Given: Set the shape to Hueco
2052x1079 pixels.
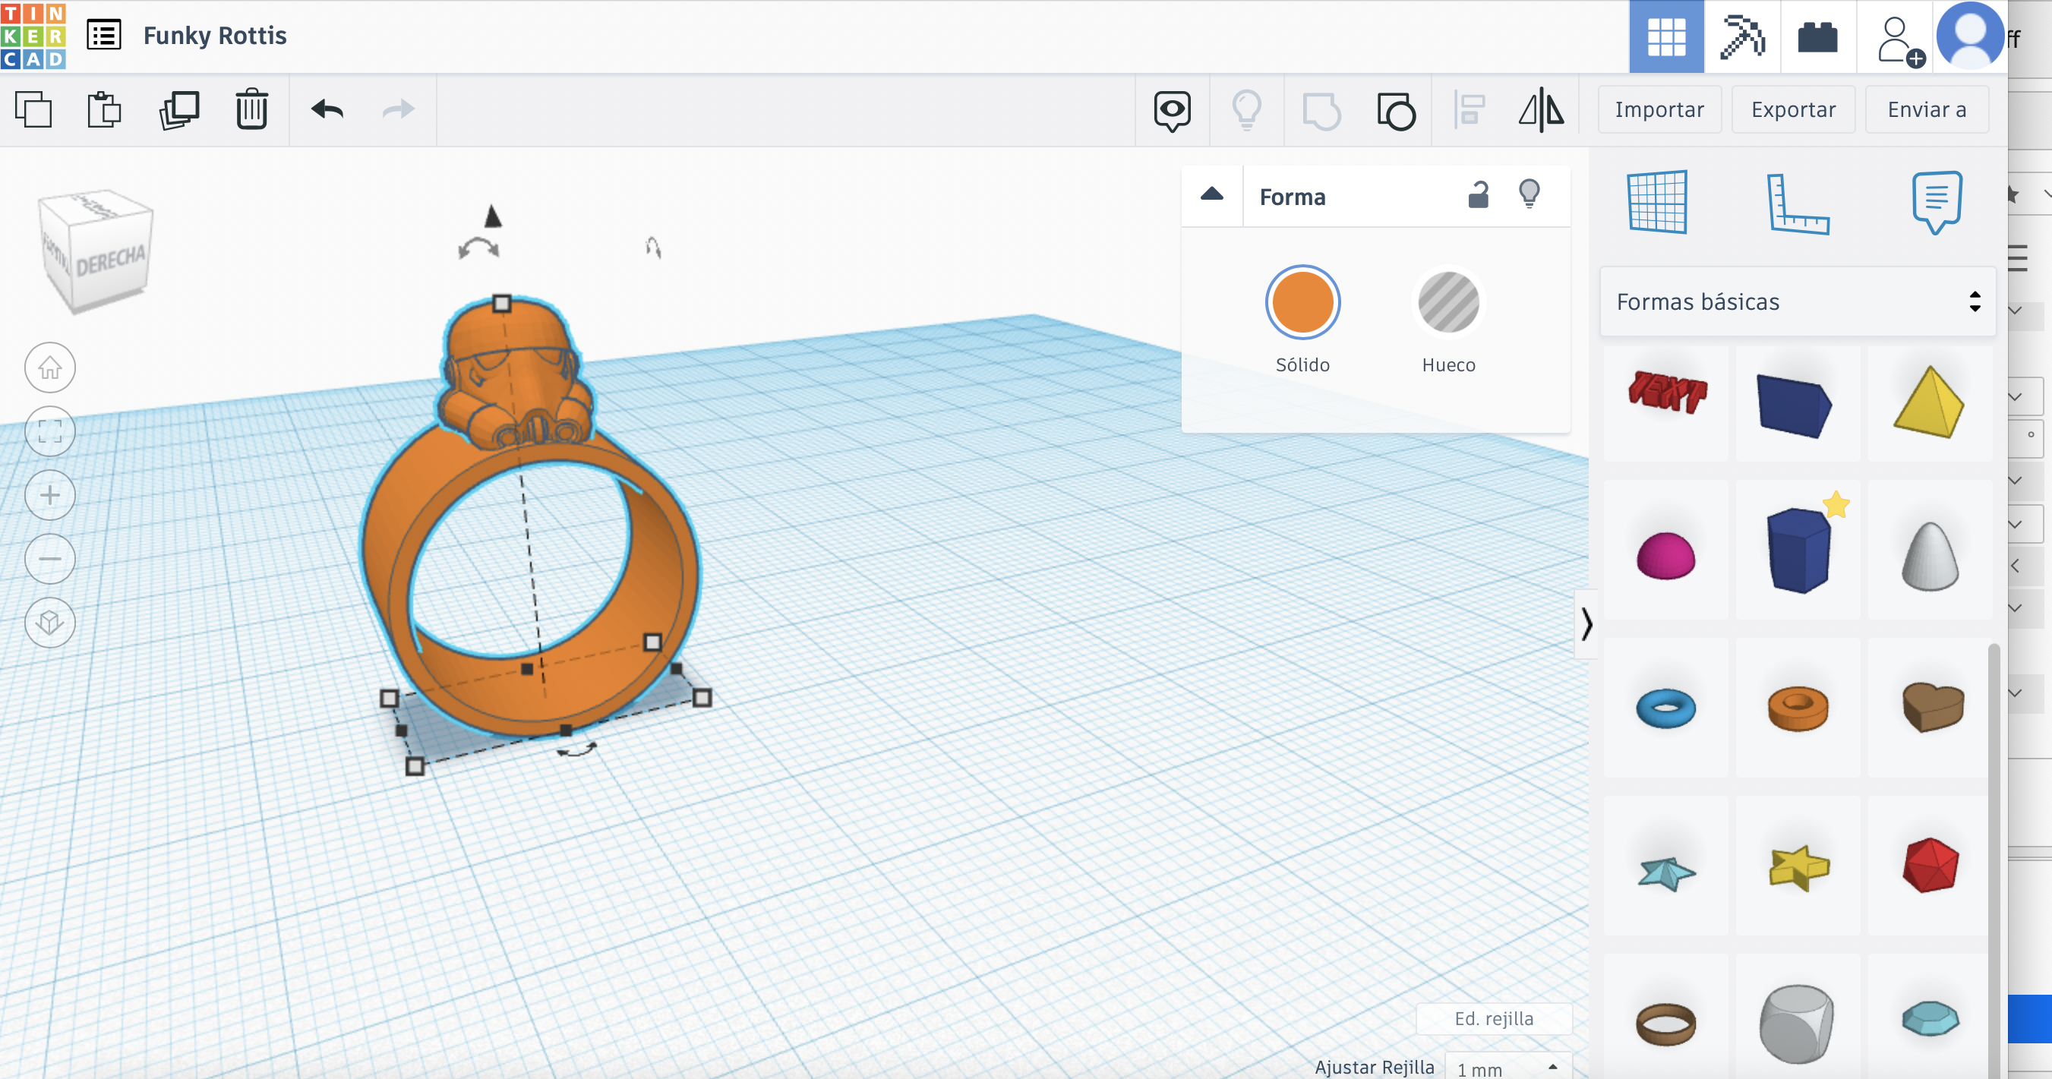Looking at the screenshot, I should 1448,303.
